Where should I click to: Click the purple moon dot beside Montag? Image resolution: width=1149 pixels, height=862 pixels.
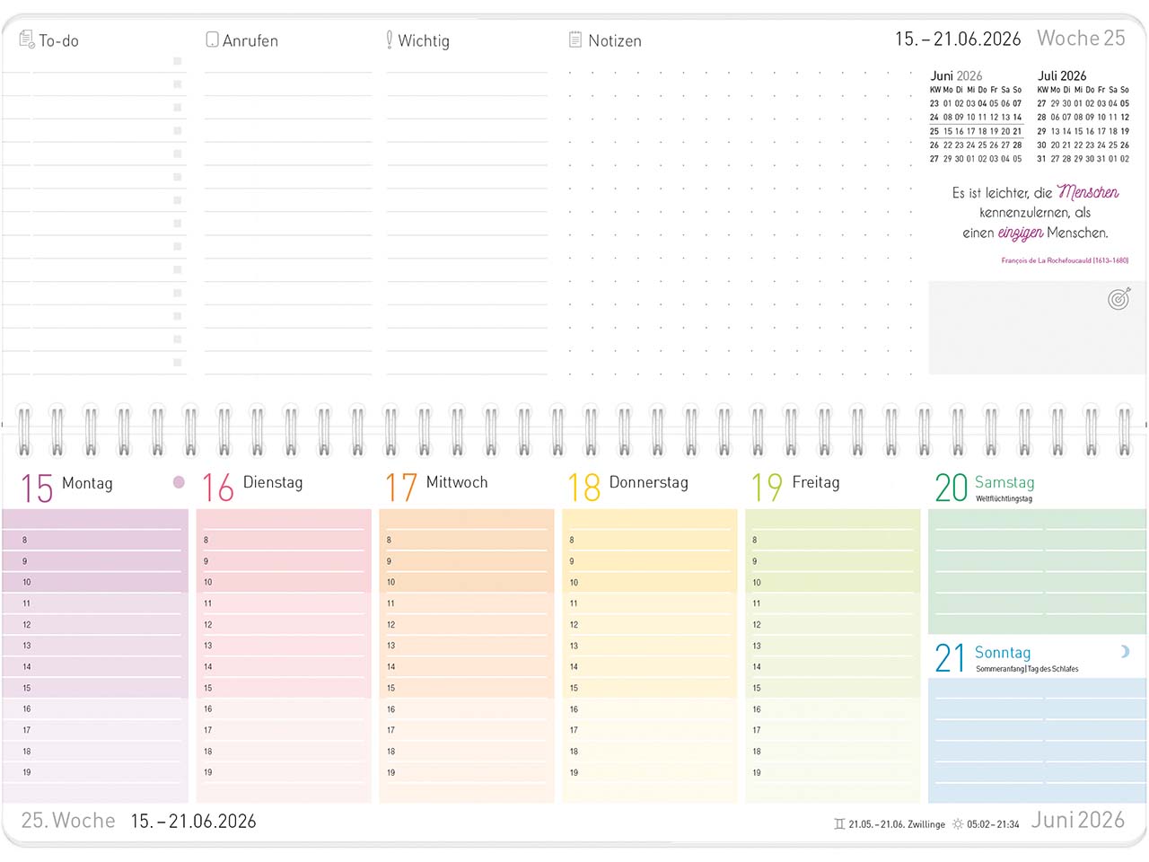coord(179,482)
